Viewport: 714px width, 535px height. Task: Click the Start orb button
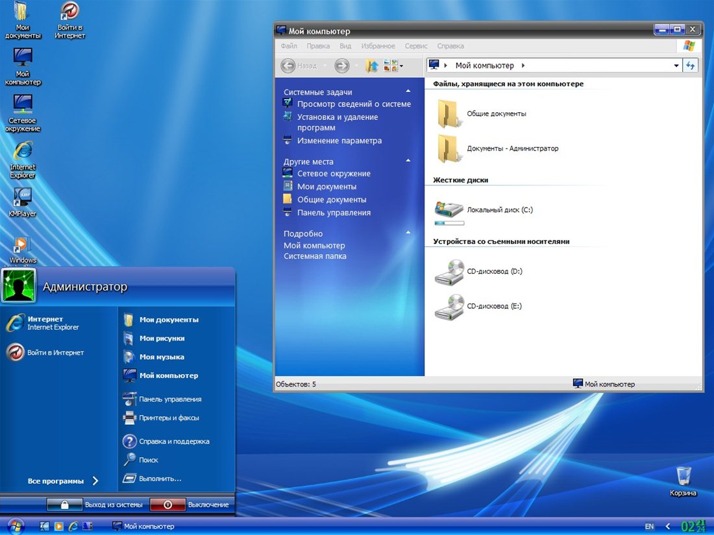[x=14, y=526]
